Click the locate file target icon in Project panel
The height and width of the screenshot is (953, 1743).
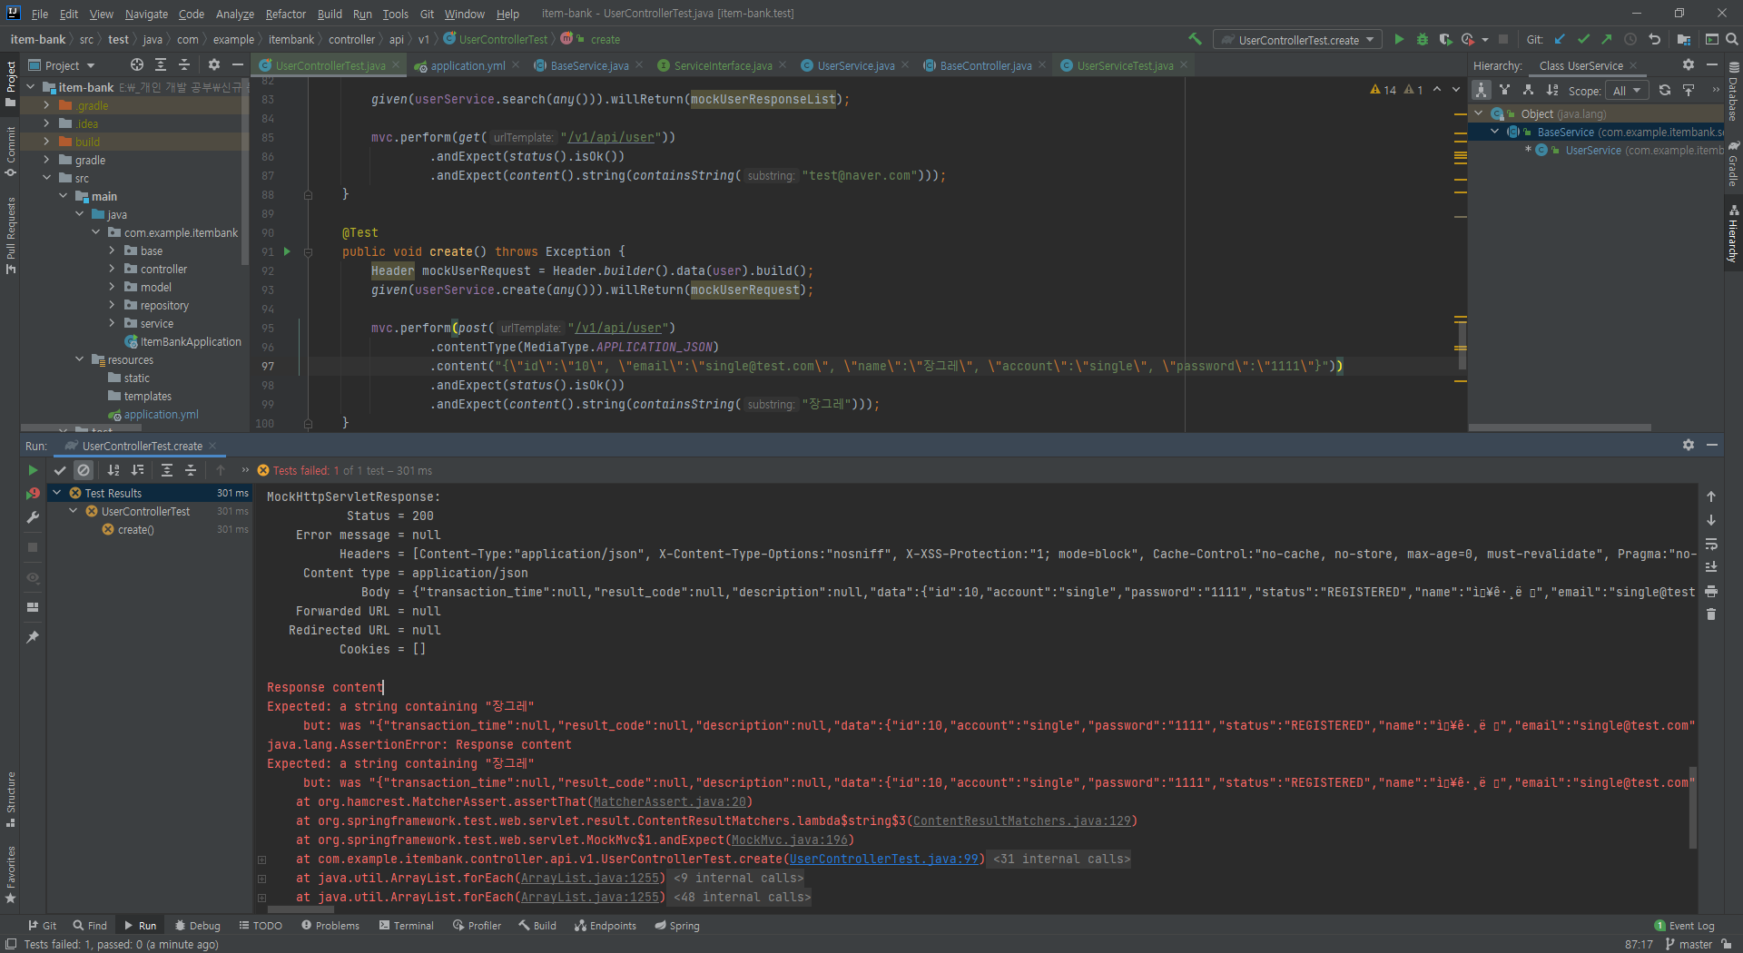136,64
